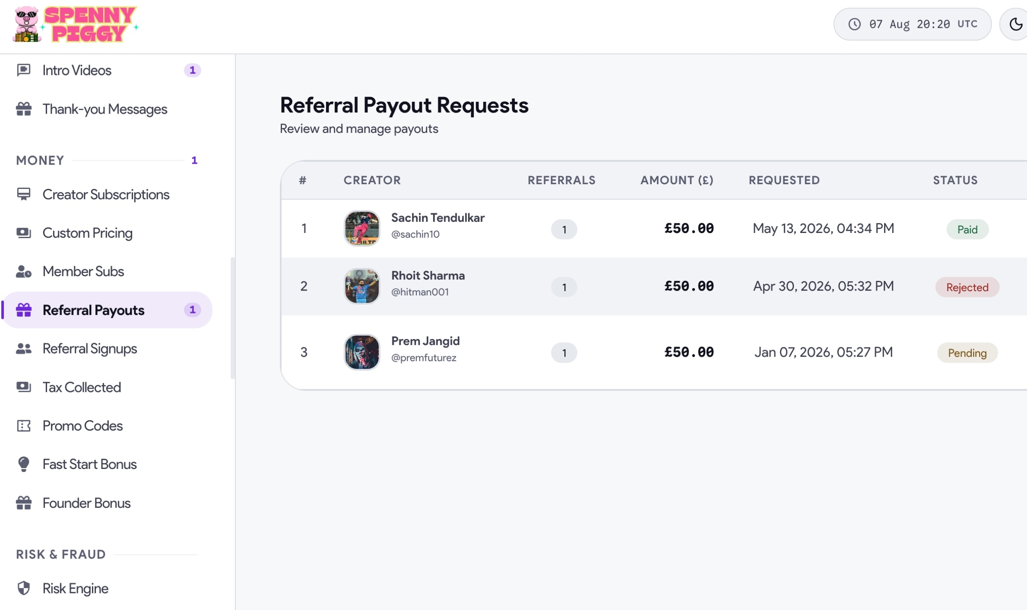The image size is (1027, 610).
Task: Click the Promo Codes ticket icon
Action: coord(24,426)
